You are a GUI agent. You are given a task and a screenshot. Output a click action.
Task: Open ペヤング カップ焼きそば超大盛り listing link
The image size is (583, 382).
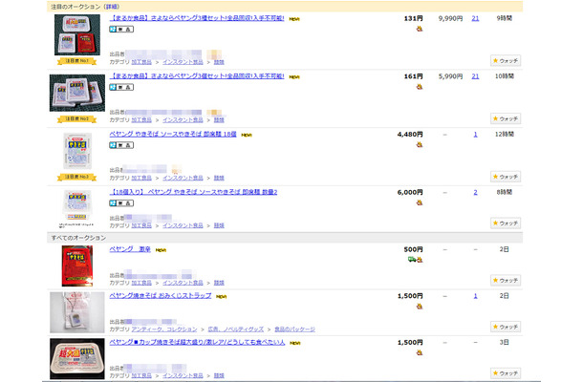click(x=197, y=342)
